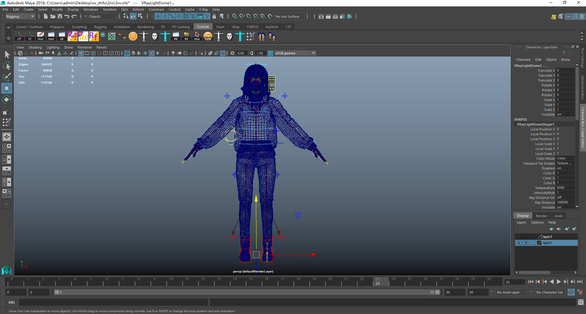Image resolution: width=586 pixels, height=314 pixels.
Task: Activate the Move tool in toolbox
Action: tap(7, 88)
